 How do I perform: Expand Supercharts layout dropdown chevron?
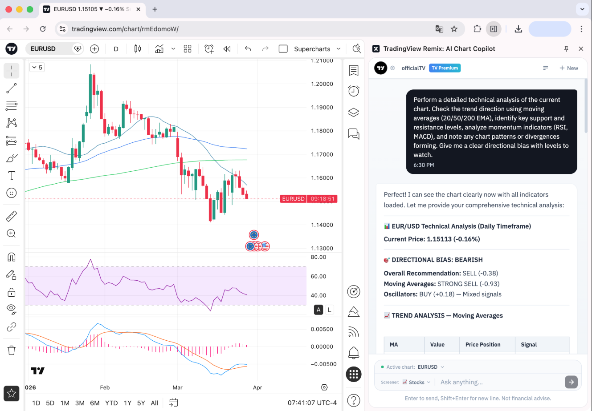point(339,49)
